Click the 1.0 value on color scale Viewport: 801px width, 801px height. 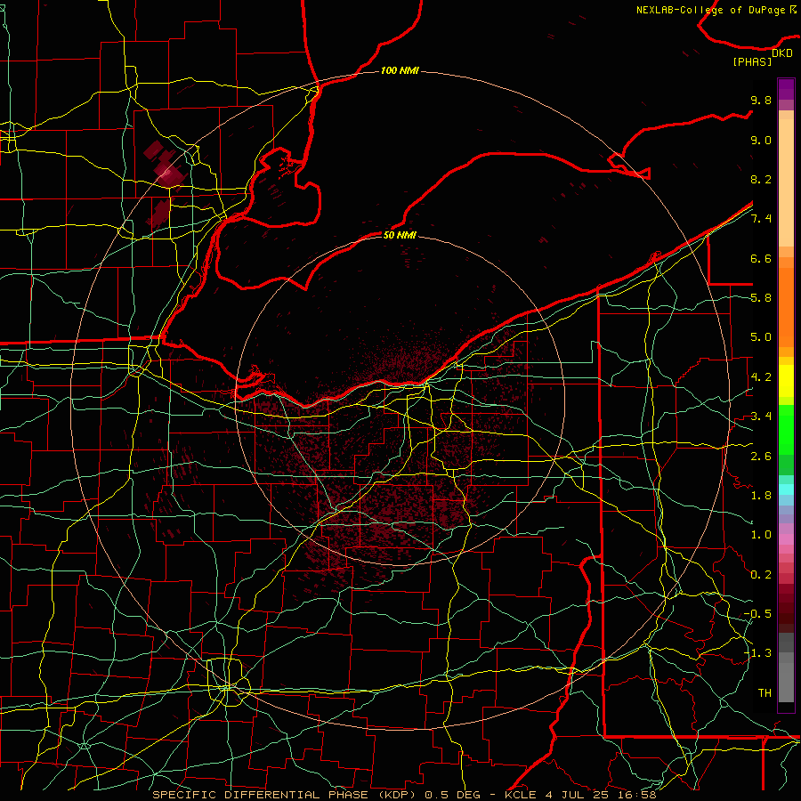click(x=761, y=535)
